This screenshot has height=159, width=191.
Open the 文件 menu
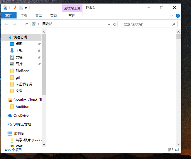9,16
